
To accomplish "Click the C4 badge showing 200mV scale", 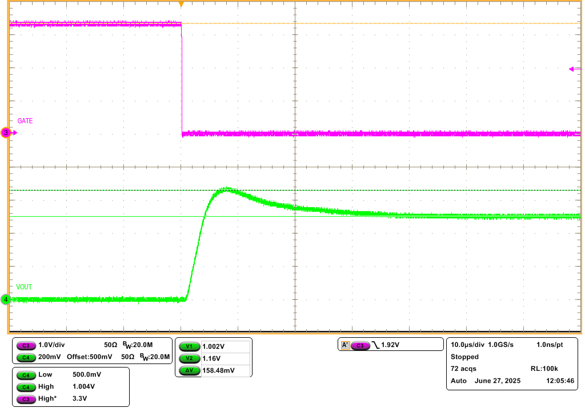I will [25, 357].
